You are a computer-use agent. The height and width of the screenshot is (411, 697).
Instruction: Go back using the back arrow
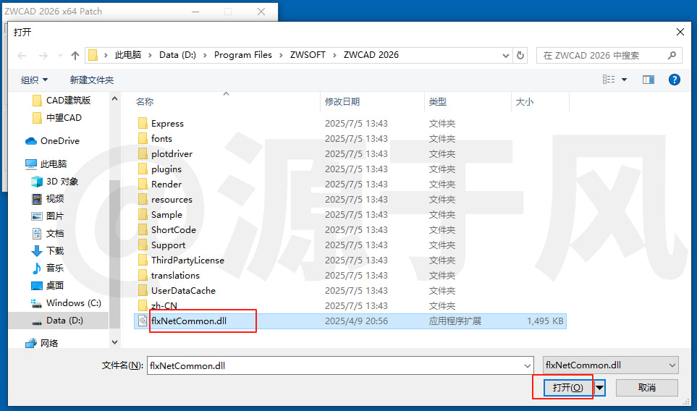22,56
